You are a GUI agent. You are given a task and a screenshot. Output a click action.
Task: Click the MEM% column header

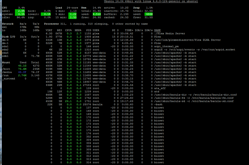[78, 30]
